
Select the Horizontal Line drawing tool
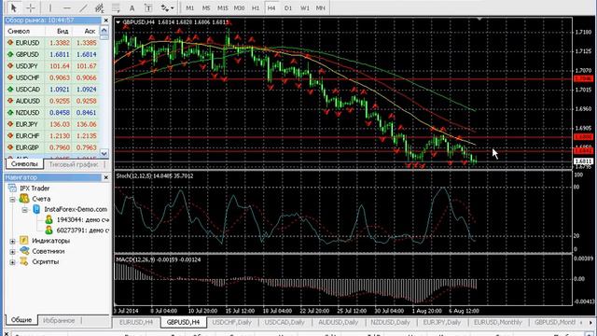[x=66, y=7]
